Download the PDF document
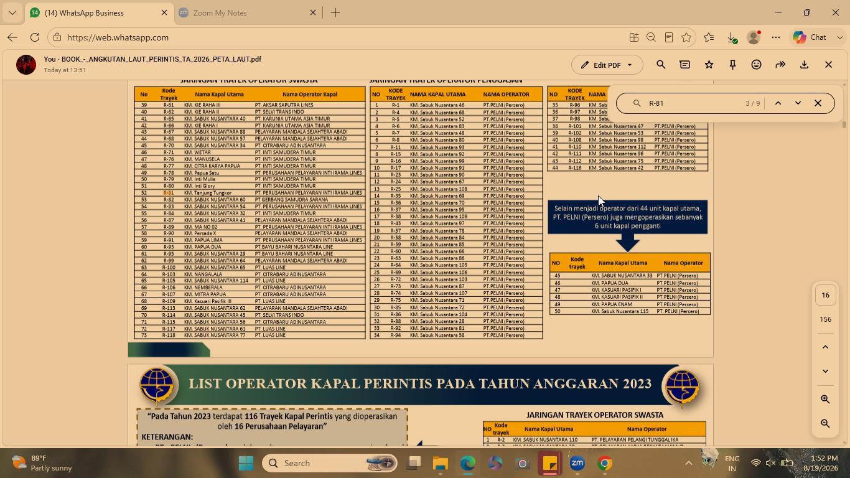 point(804,65)
